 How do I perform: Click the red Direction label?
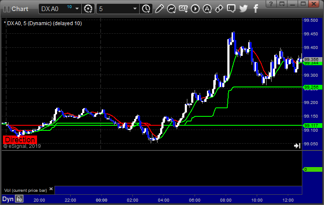(x=20, y=140)
